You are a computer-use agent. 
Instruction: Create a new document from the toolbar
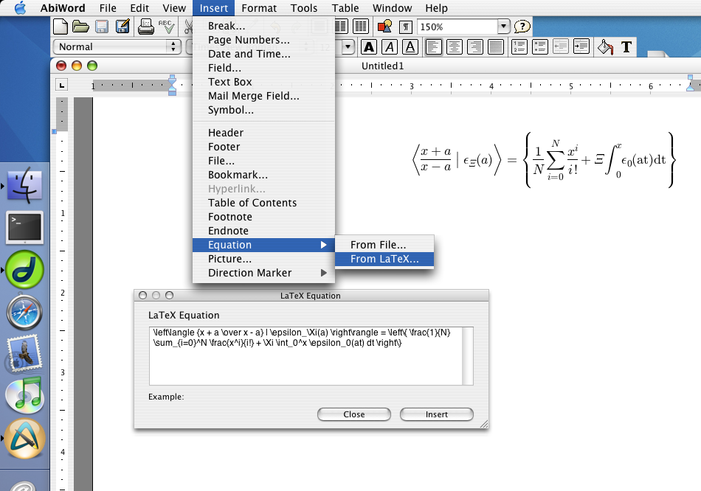click(x=60, y=27)
